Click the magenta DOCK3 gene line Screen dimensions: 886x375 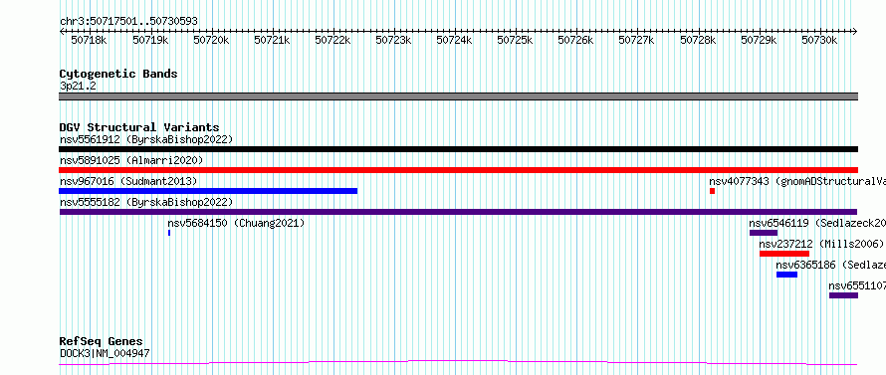click(x=458, y=362)
